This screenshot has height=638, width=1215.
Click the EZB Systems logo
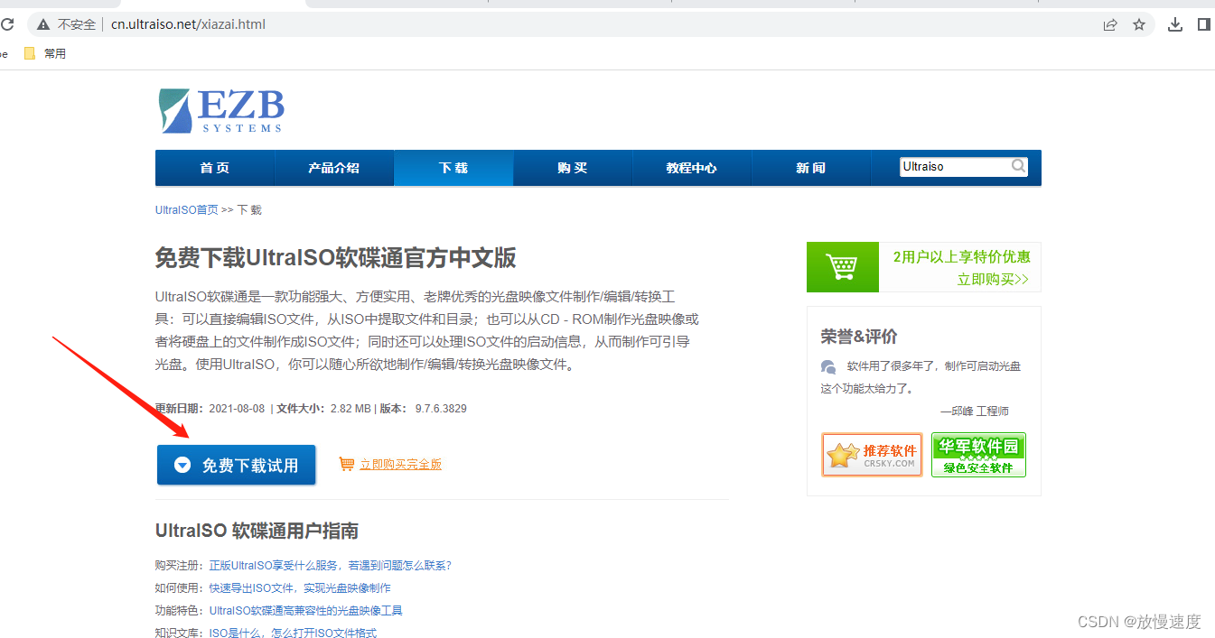(221, 110)
